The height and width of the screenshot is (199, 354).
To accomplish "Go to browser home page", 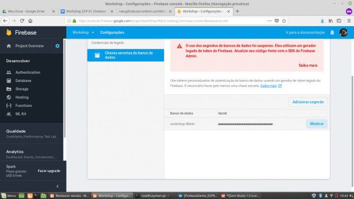I will [x=30, y=21].
